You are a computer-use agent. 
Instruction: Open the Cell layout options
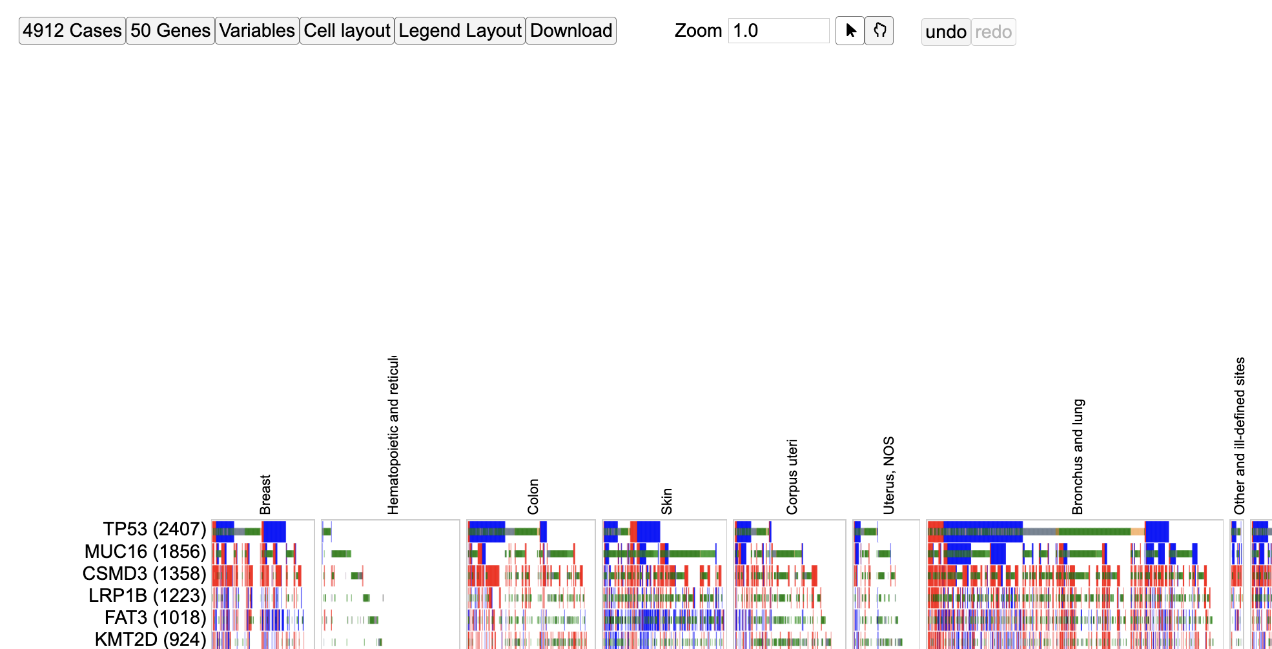347,30
